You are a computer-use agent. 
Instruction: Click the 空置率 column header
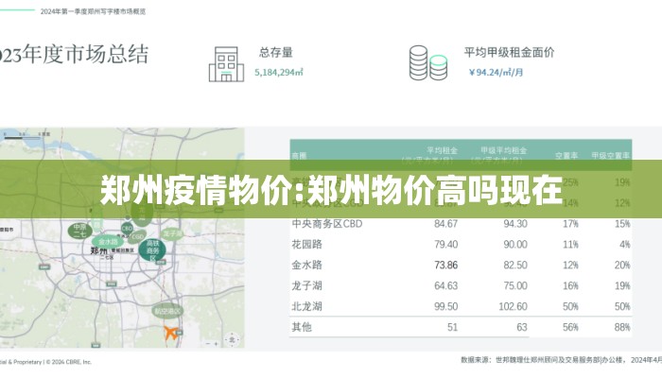566,156
